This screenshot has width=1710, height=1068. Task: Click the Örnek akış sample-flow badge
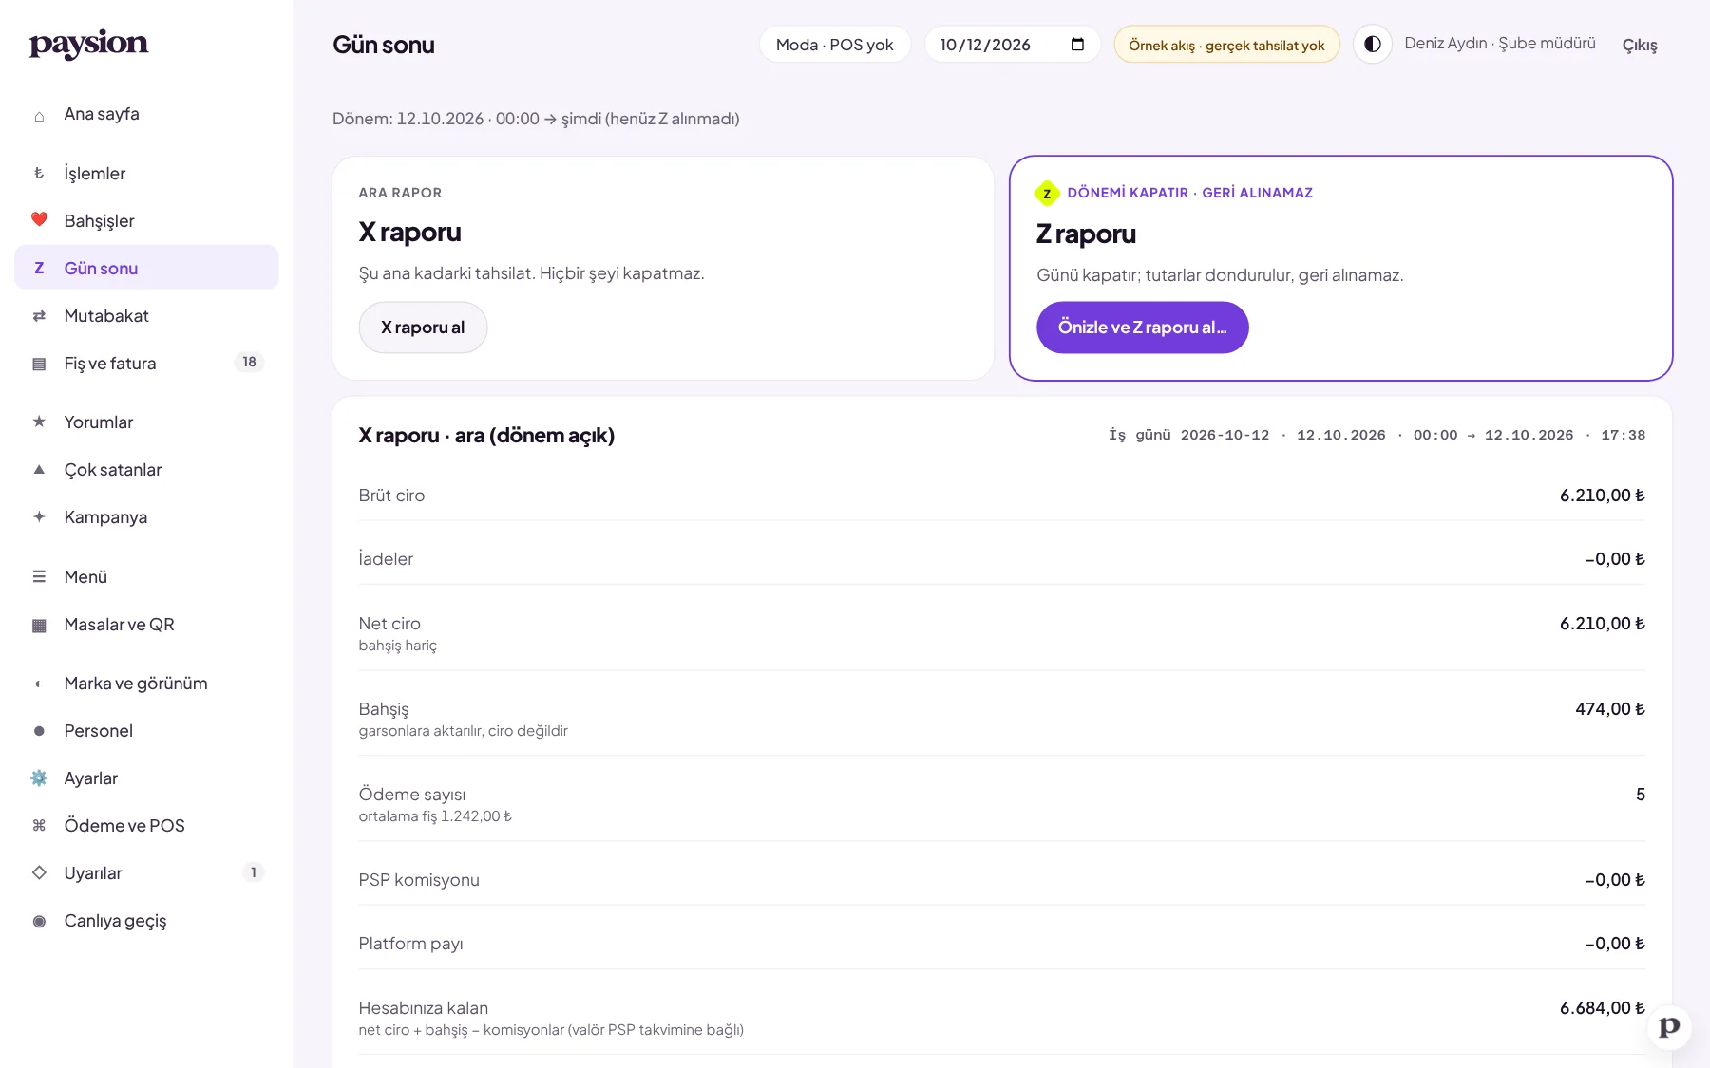[x=1226, y=45]
